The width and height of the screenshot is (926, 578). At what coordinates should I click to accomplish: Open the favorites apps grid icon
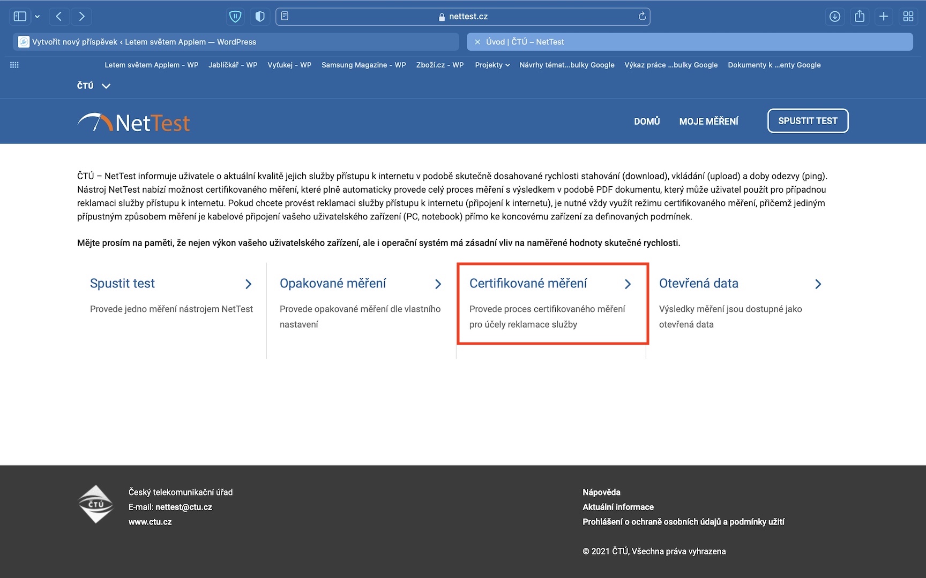click(x=14, y=65)
